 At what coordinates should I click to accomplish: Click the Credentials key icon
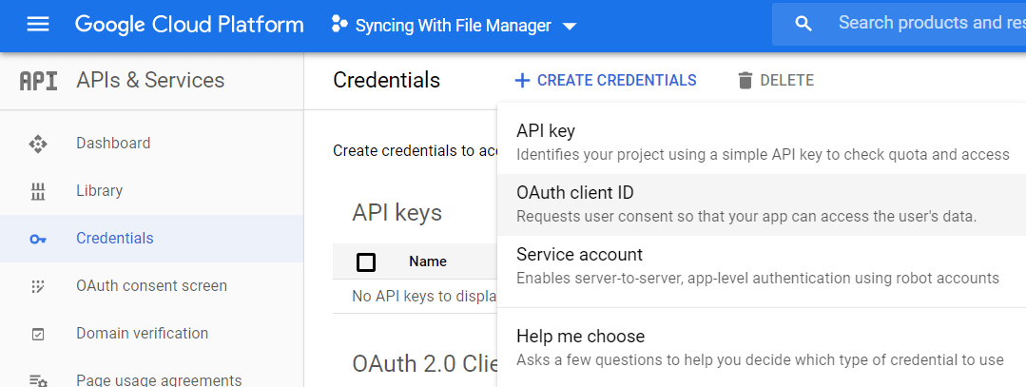point(38,239)
